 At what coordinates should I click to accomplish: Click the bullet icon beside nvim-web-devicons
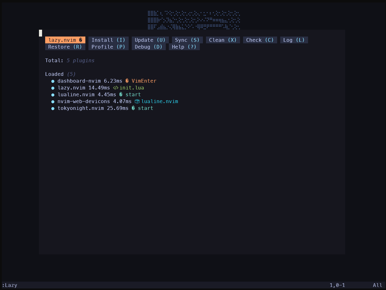click(x=53, y=102)
